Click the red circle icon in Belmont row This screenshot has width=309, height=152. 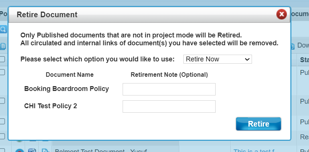pos(20,151)
